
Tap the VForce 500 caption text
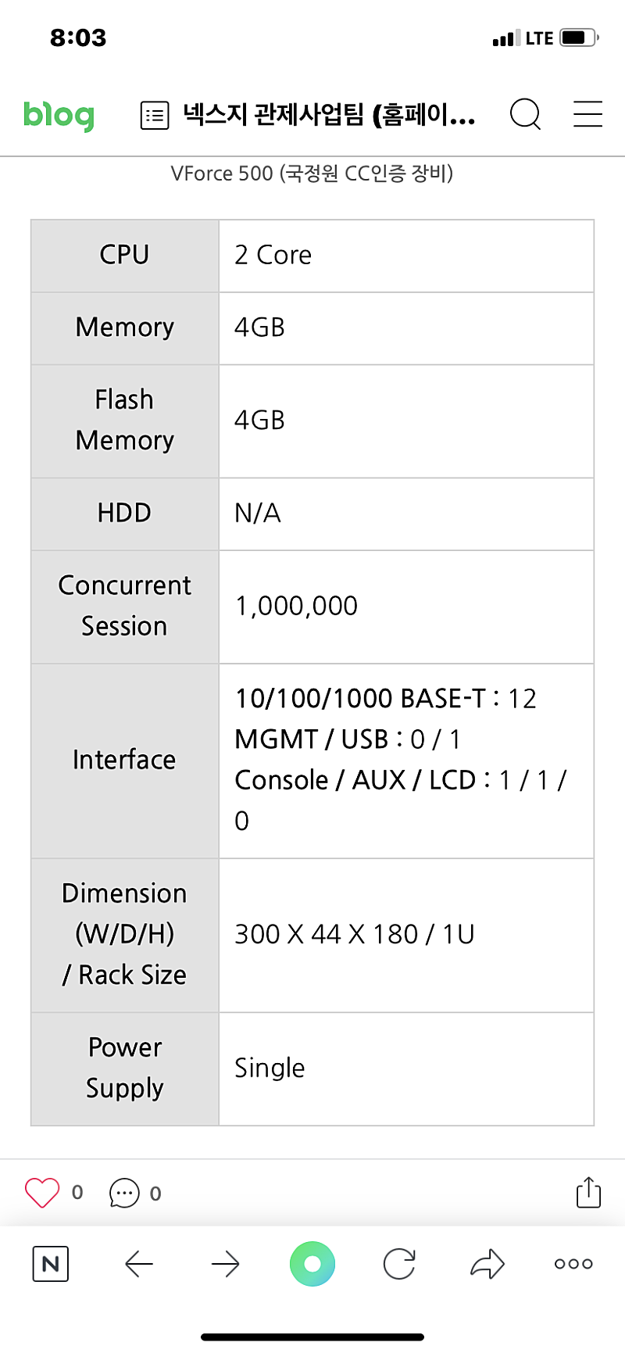tap(312, 173)
